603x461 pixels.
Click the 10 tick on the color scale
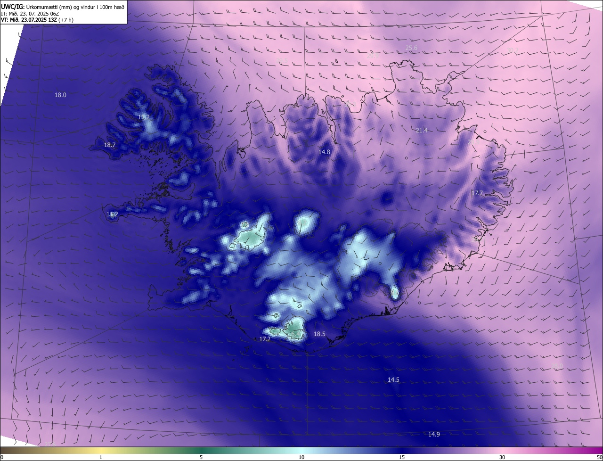tap(301, 457)
